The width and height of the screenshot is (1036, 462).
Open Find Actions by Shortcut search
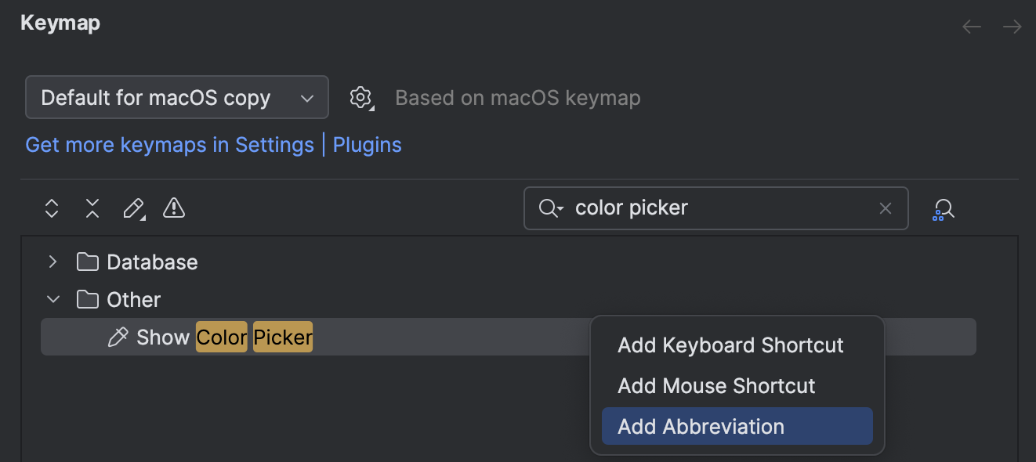[x=944, y=208]
